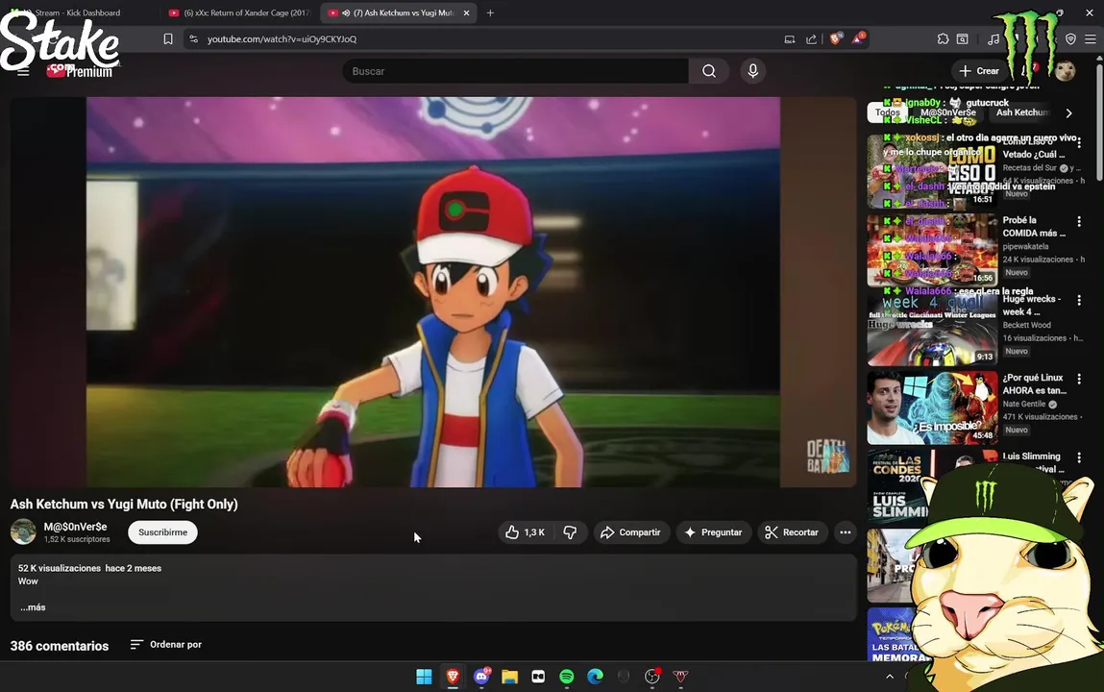Click the Crear button
Screen dimensions: 1104x692
(x=979, y=71)
